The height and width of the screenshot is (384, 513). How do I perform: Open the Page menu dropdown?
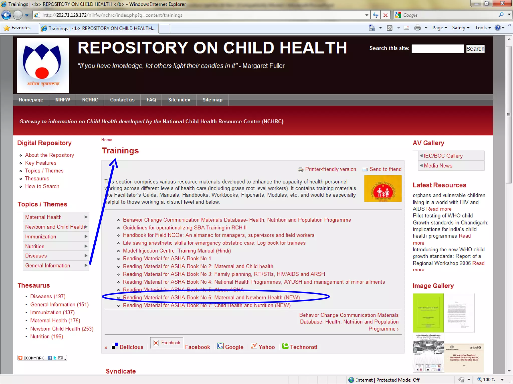coord(439,28)
